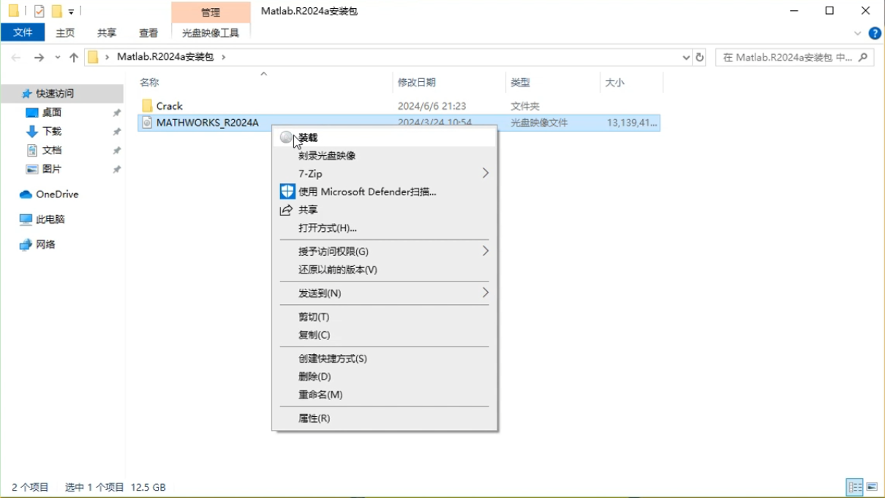Image resolution: width=885 pixels, height=498 pixels.
Task: Open the 光盘映像工具 tab
Action: 211,33
